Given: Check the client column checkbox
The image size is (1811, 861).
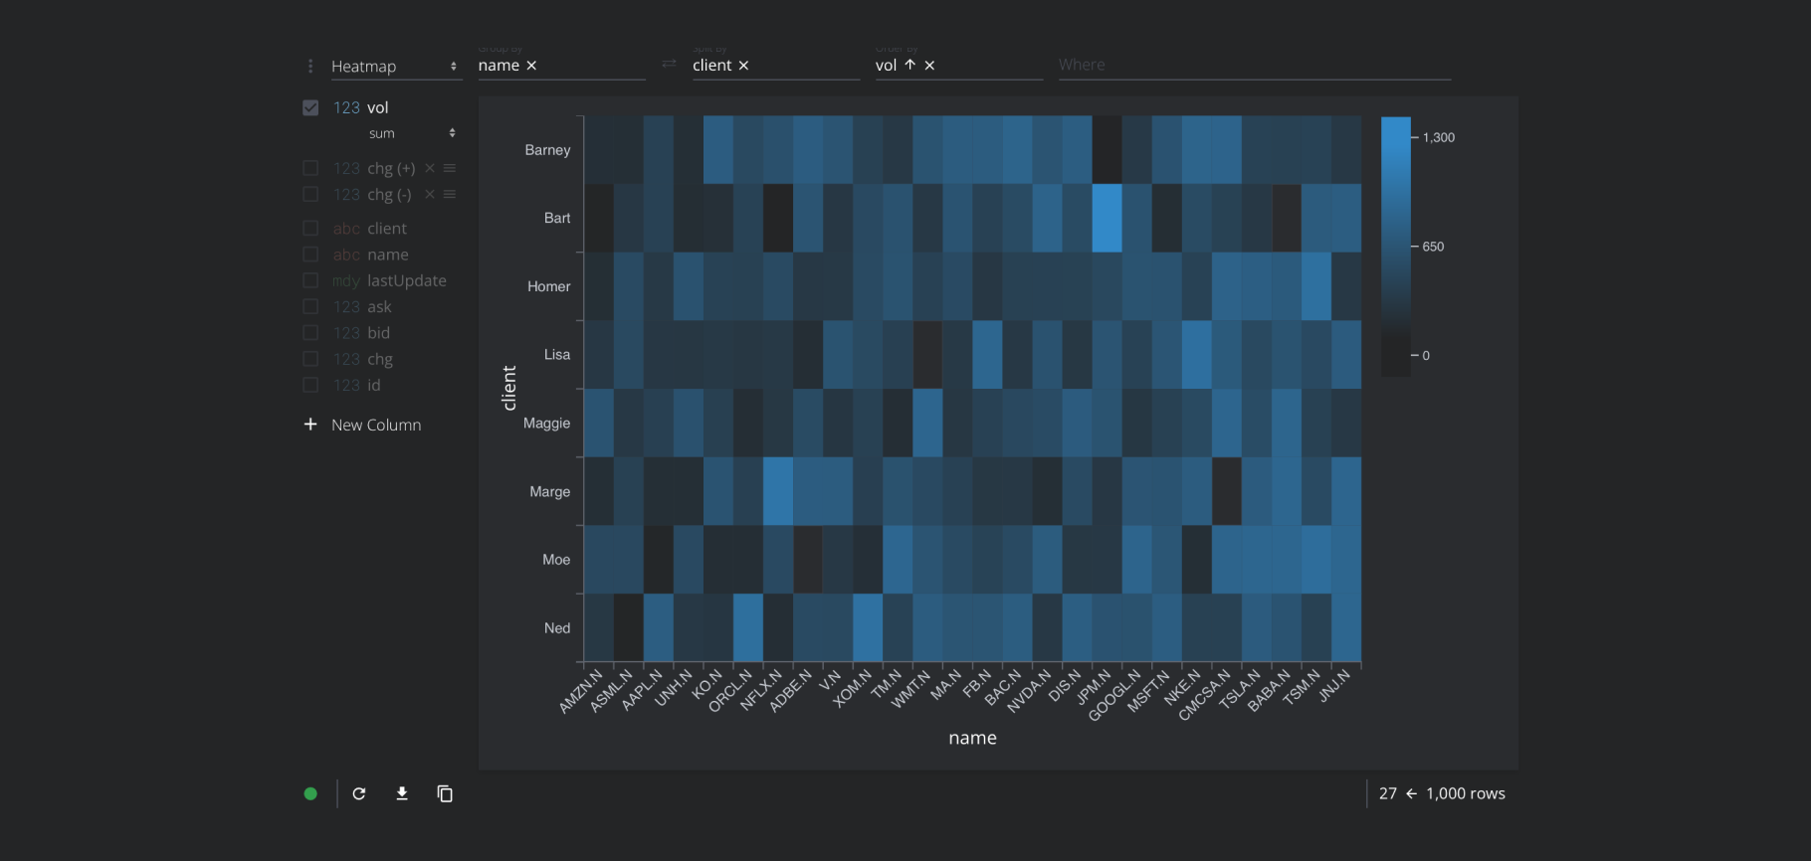Looking at the screenshot, I should [310, 229].
